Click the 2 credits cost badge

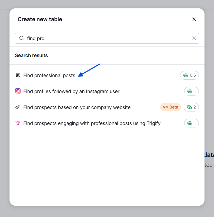(191, 107)
